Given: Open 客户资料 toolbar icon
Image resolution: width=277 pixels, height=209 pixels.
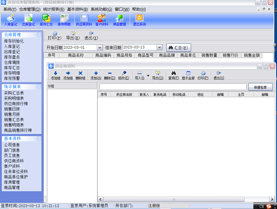Looking at the screenshot, I should [102, 20].
